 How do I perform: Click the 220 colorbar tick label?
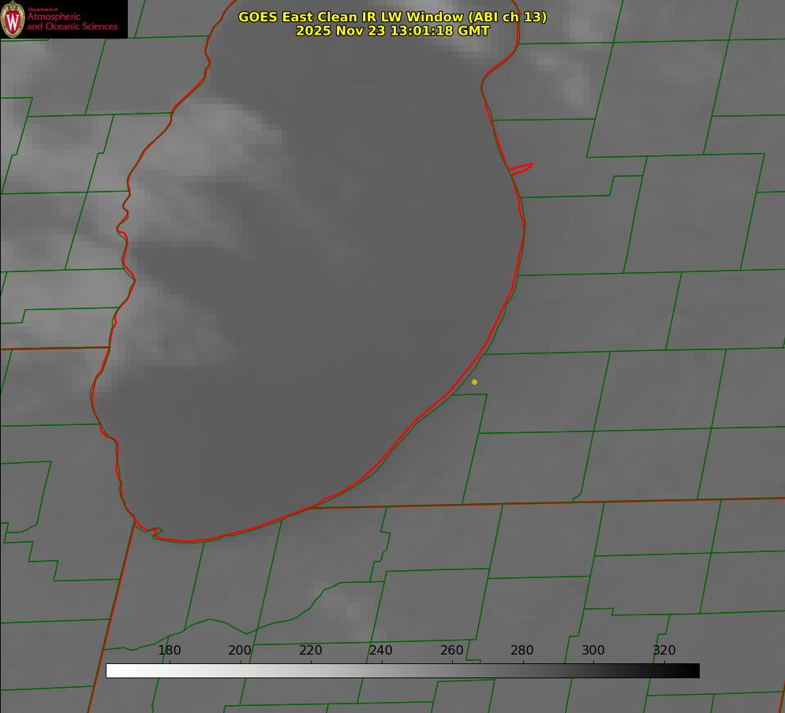click(311, 651)
